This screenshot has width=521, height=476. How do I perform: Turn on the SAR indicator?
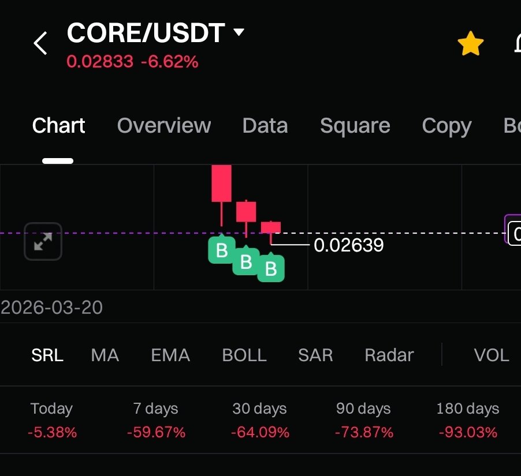315,355
